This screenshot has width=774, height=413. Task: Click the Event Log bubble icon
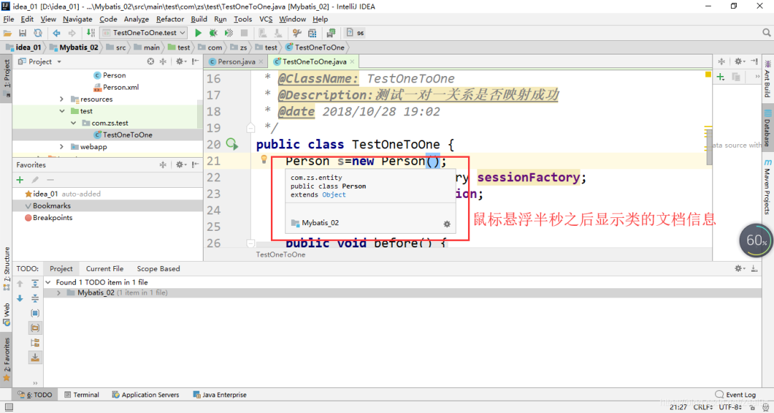click(x=720, y=394)
